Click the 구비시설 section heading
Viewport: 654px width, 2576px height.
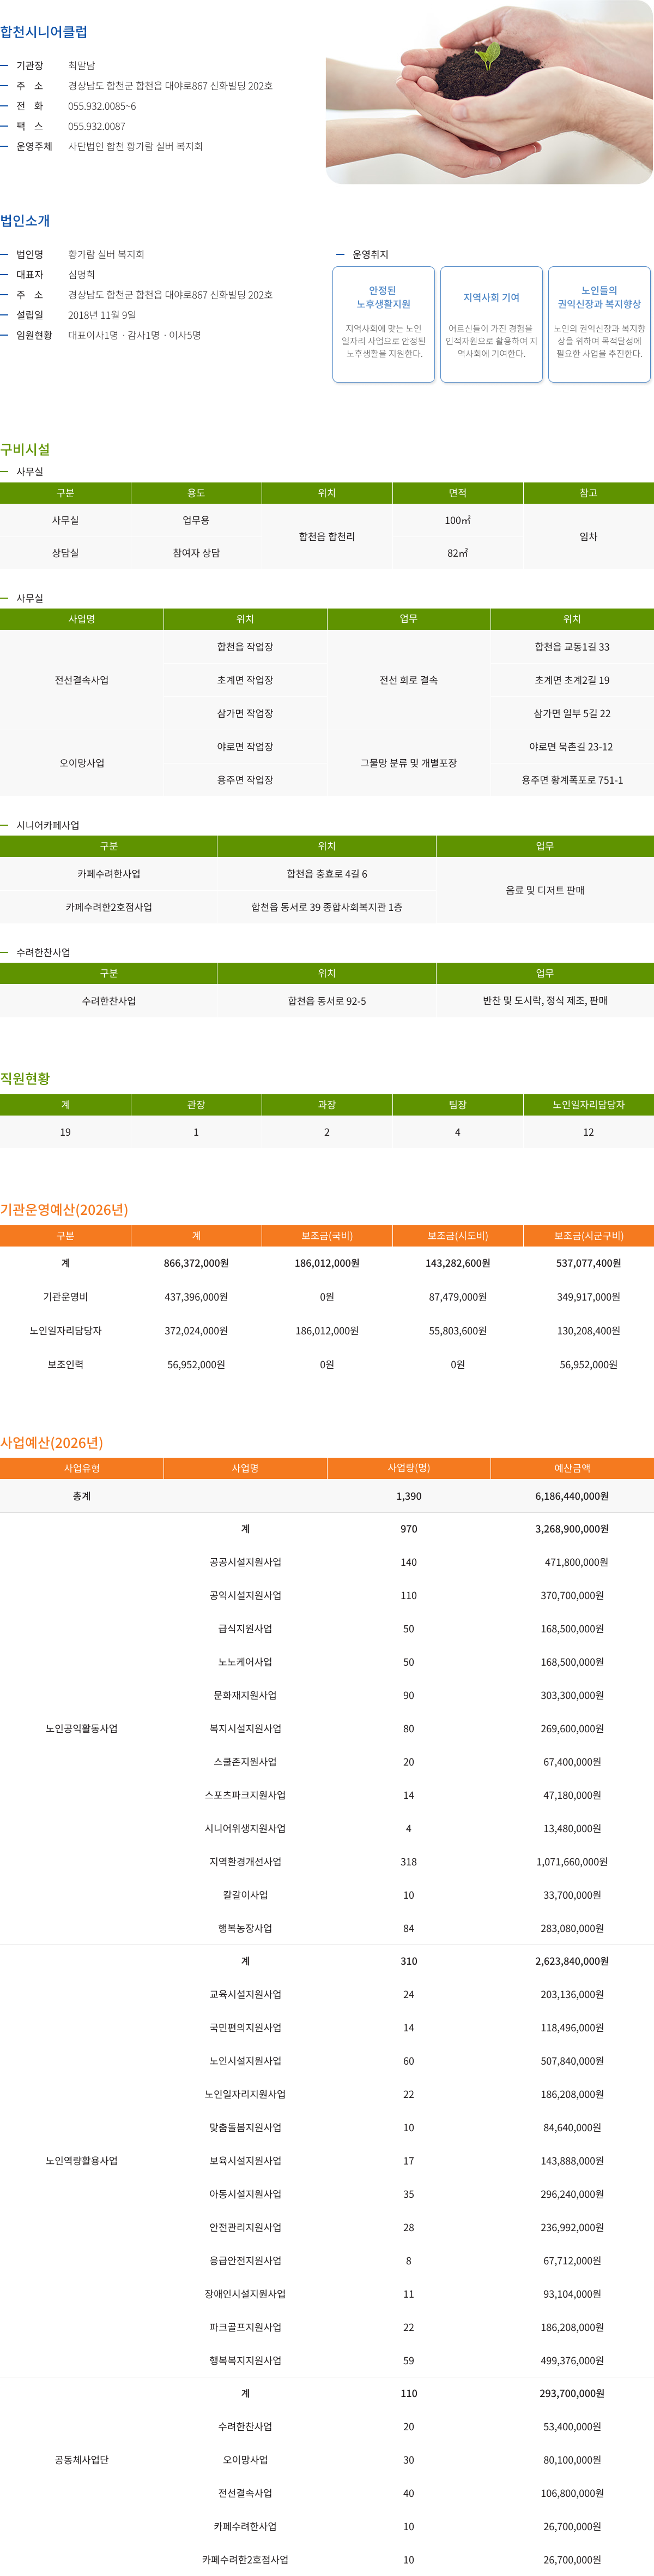click(x=25, y=449)
